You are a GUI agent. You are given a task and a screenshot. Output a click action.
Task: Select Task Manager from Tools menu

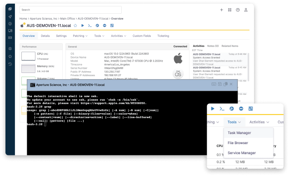pyautogui.click(x=249, y=133)
